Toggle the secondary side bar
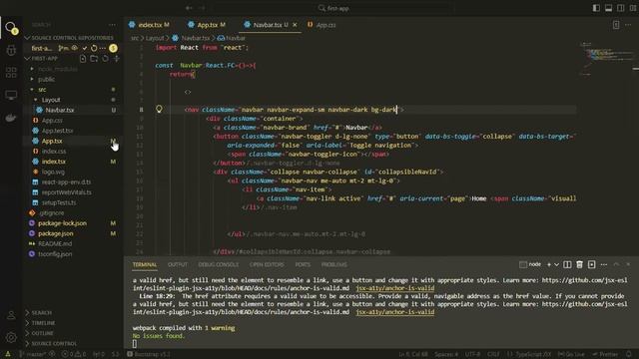The height and width of the screenshot is (359, 639). pyautogui.click(x=621, y=8)
